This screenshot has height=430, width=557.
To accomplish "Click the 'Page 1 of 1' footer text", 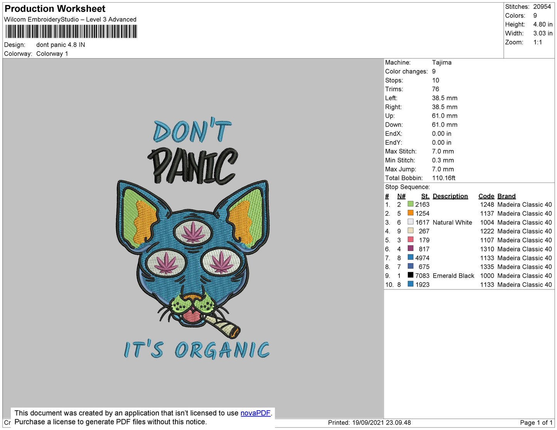I will [x=536, y=422].
